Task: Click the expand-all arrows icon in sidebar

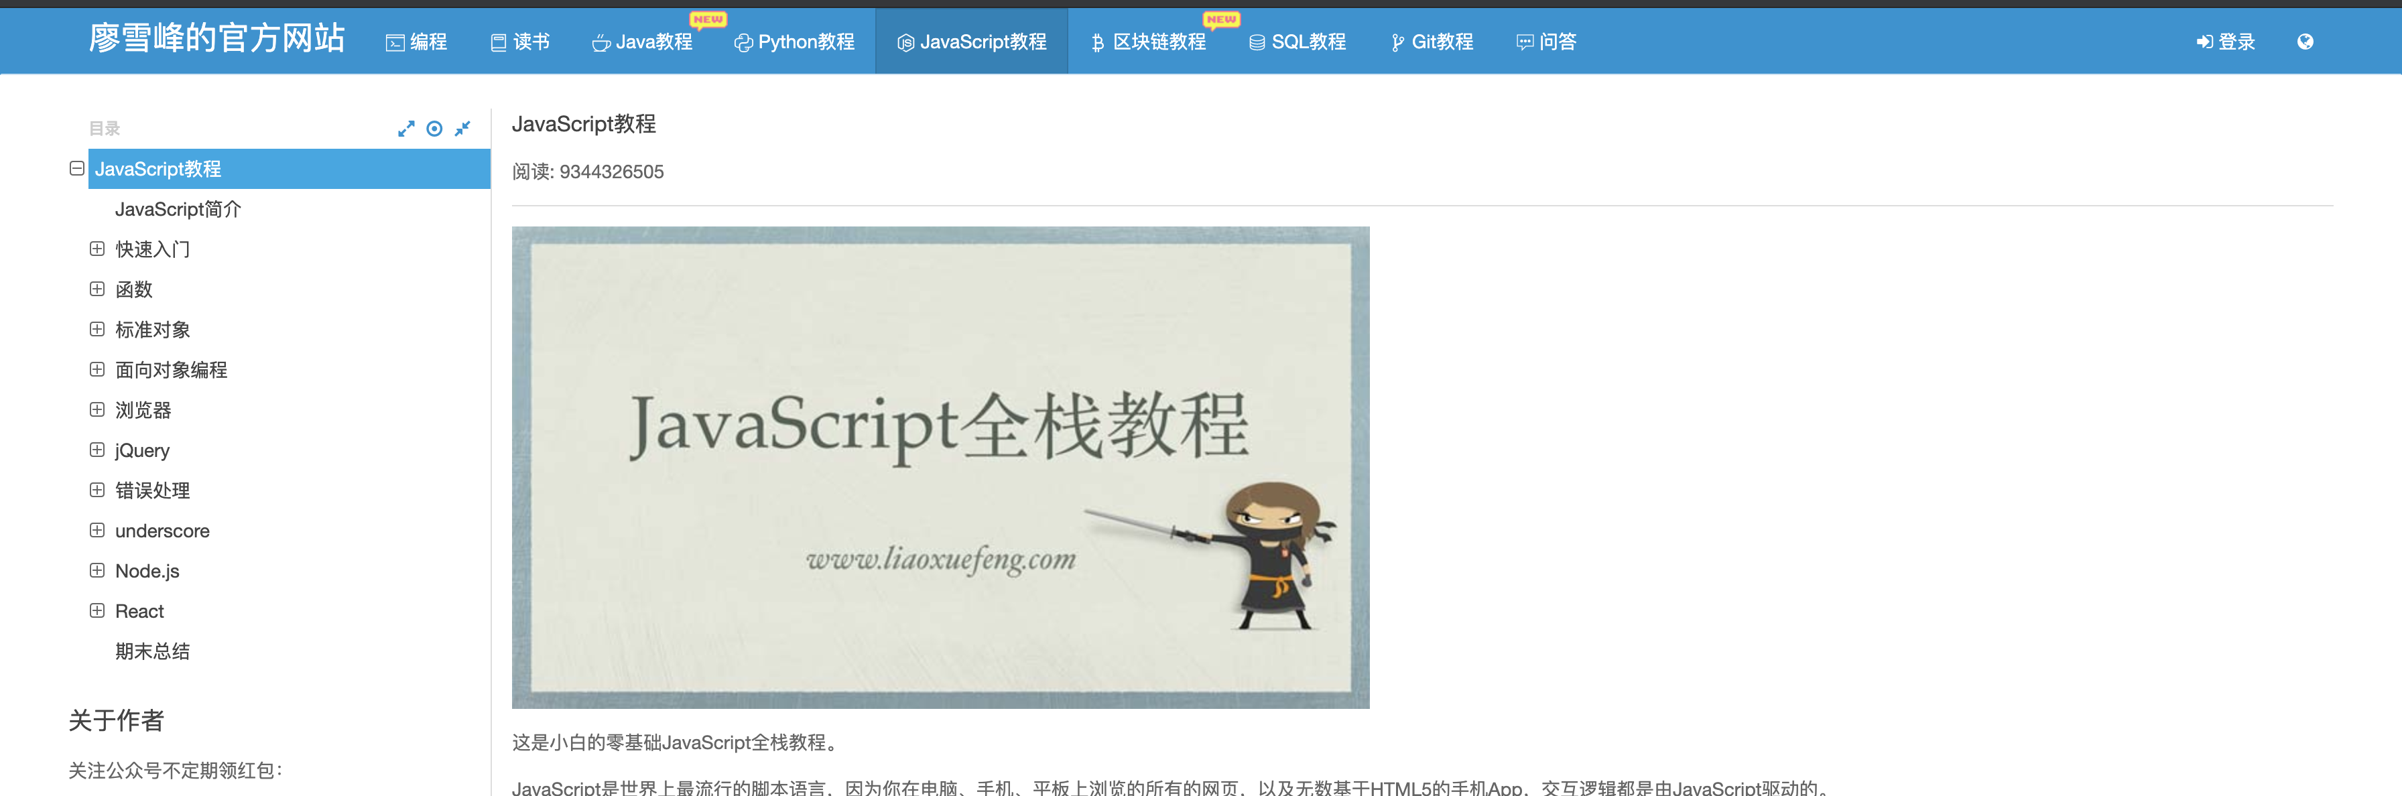Action: (x=405, y=129)
